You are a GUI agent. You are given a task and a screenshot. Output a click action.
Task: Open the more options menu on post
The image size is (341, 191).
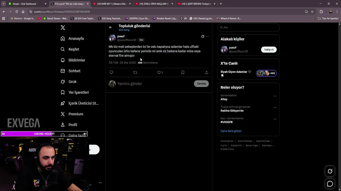208,36
